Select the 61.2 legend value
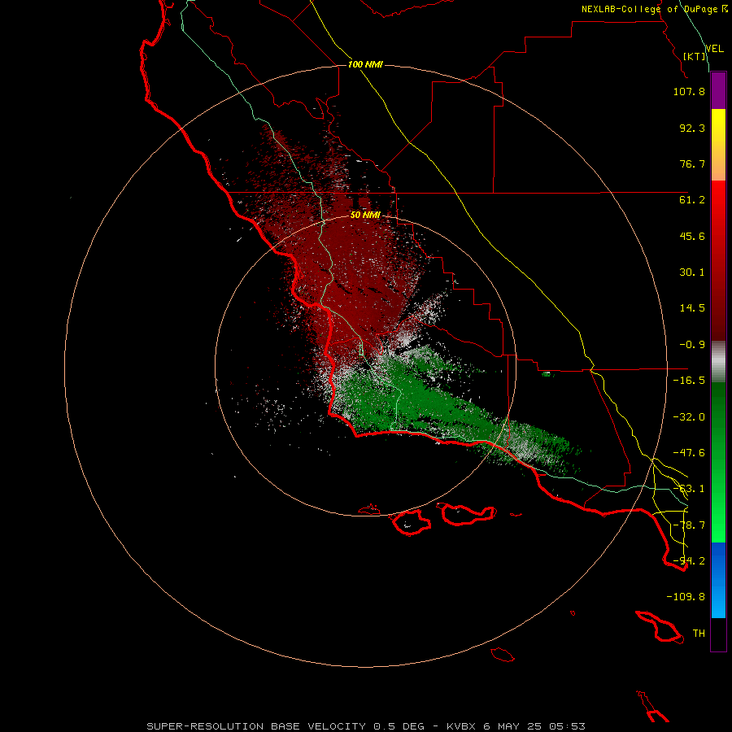This screenshot has height=732, width=732. (x=692, y=200)
